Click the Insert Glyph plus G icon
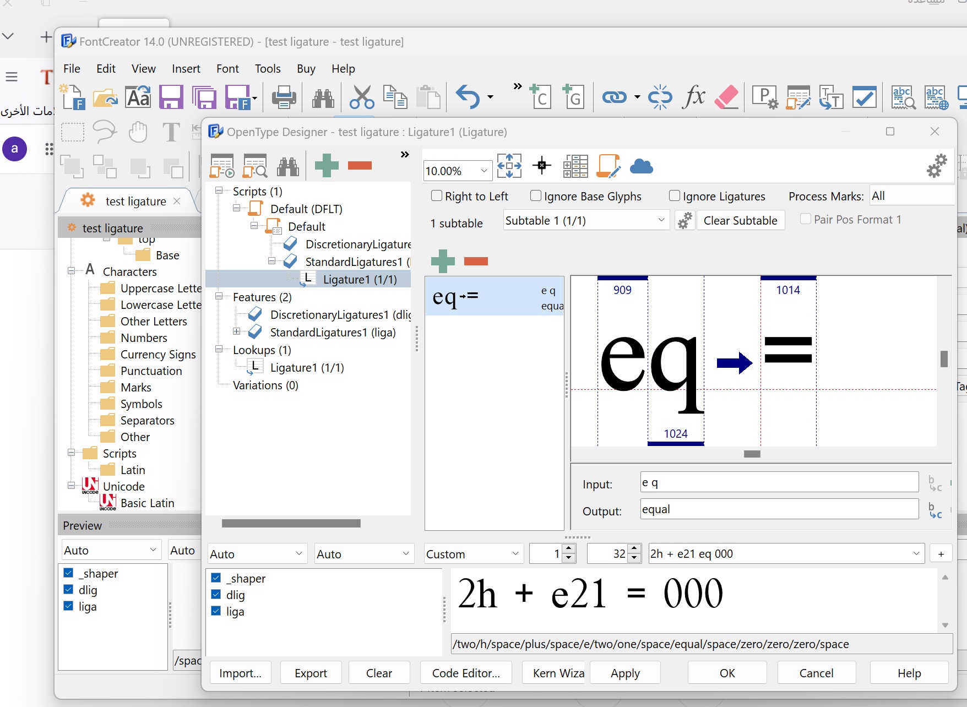967x707 pixels. 573,96
